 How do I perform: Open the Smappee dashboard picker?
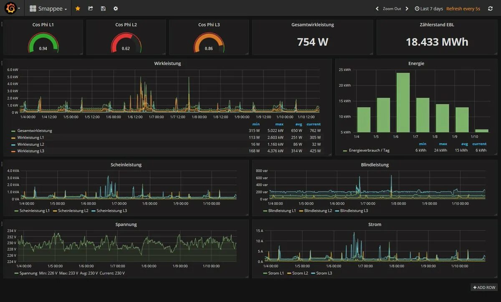tap(48, 8)
